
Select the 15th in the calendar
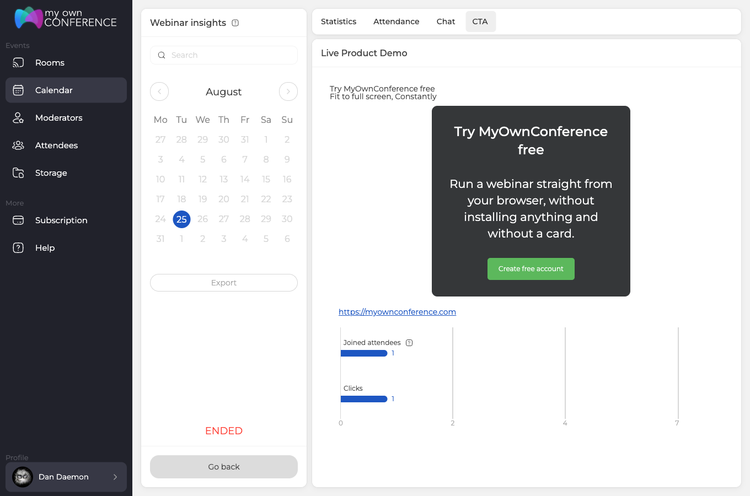(x=266, y=180)
